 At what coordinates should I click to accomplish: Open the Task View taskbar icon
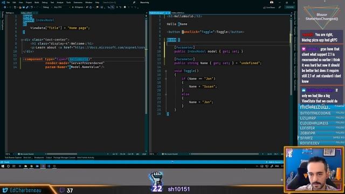point(14,167)
